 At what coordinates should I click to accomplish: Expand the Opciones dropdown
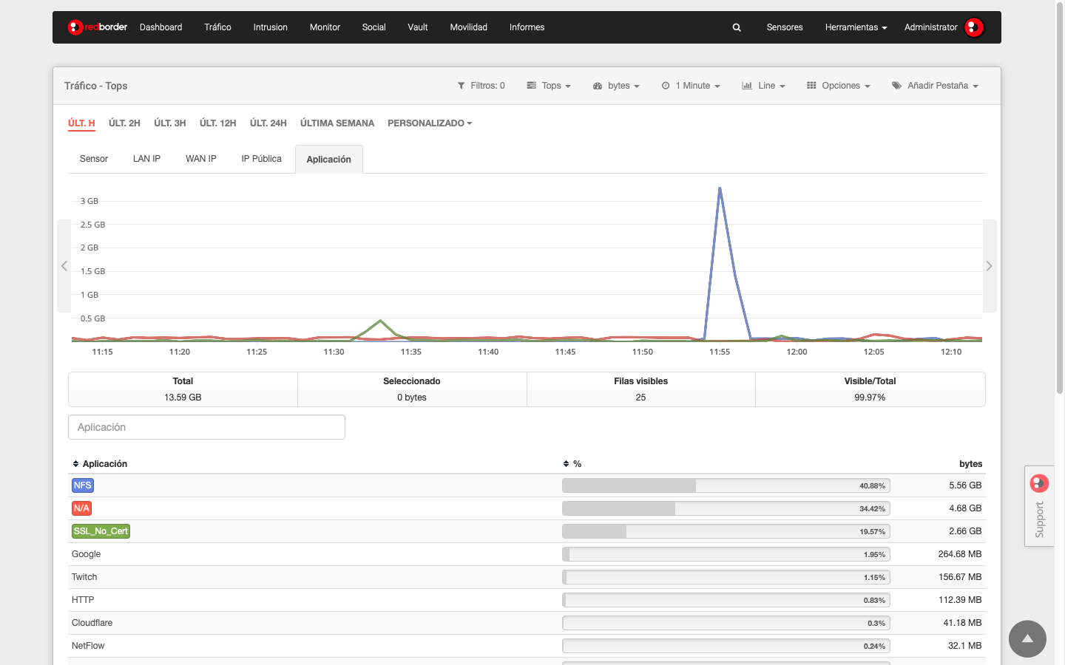coord(839,86)
